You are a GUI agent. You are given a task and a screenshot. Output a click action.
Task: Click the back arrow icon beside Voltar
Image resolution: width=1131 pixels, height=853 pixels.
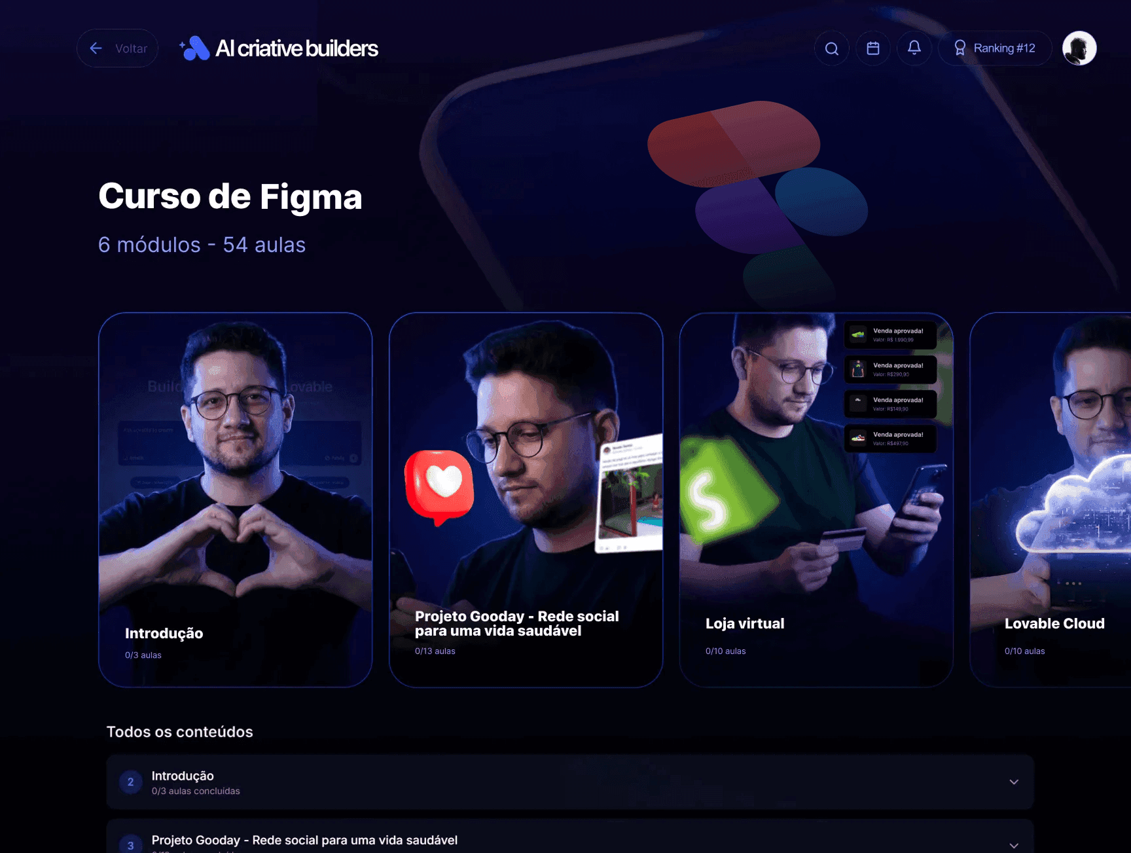point(96,48)
